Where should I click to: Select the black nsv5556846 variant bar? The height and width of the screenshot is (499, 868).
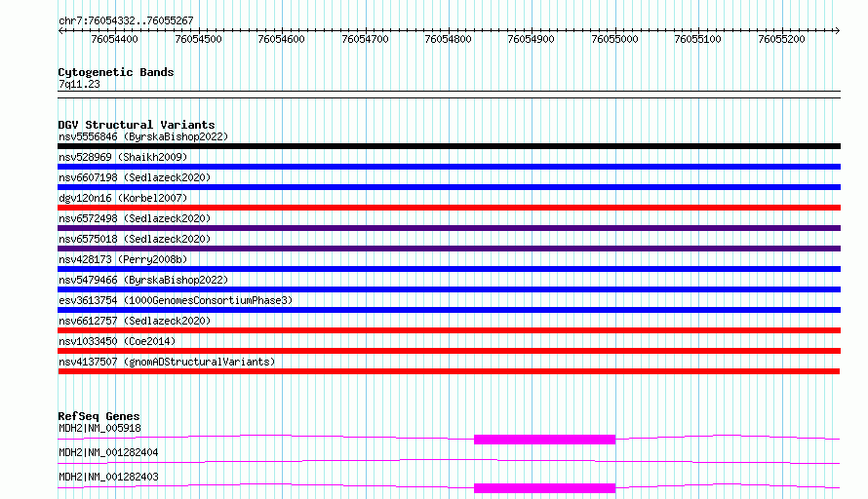[x=449, y=146]
